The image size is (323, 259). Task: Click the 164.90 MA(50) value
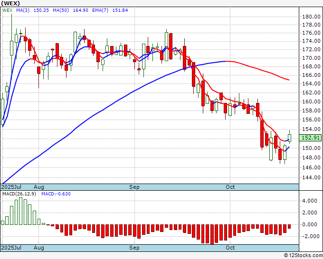click(81, 10)
